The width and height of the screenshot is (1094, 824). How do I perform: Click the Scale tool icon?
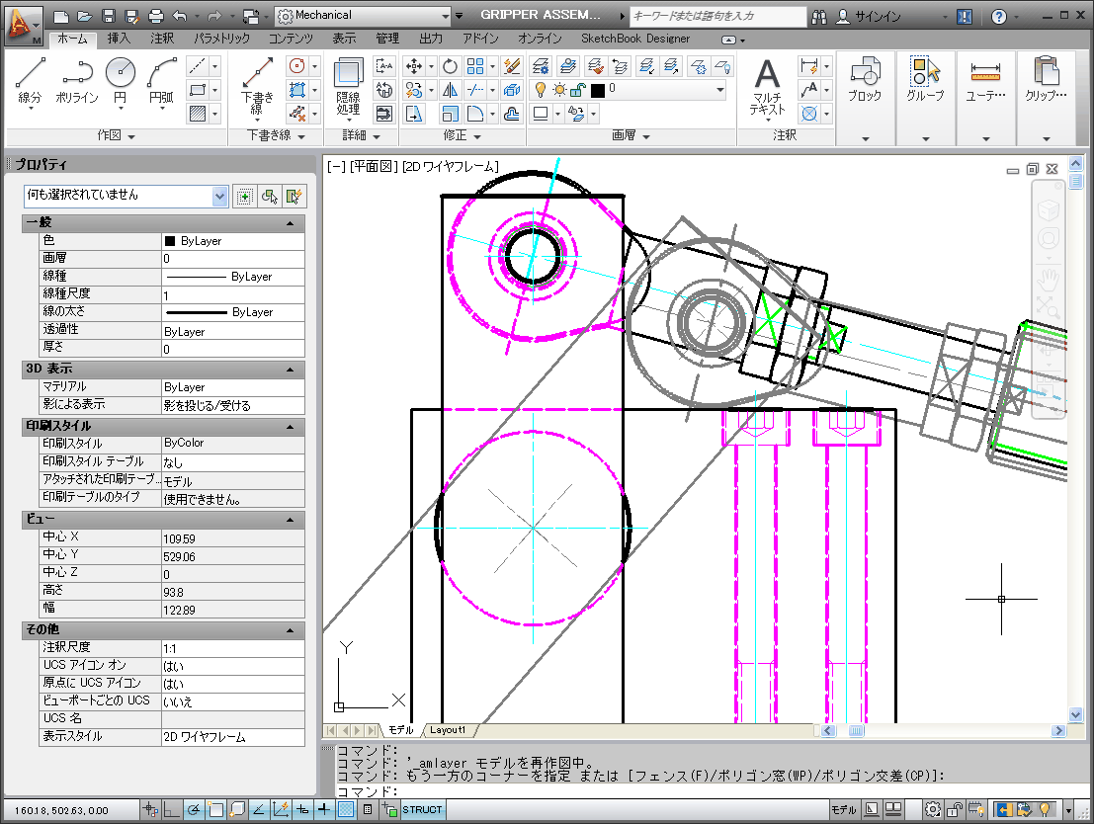point(450,114)
